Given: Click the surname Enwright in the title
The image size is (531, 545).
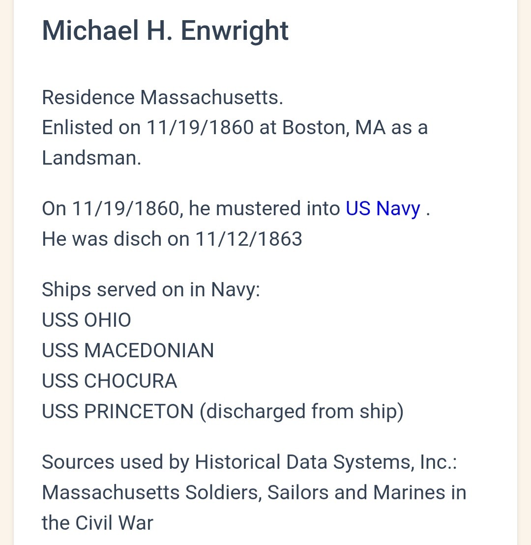Looking at the screenshot, I should [x=235, y=30].
